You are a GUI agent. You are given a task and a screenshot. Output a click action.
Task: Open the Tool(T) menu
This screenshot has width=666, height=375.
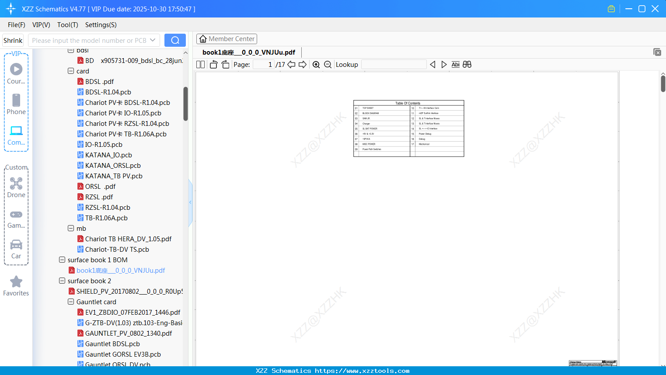click(68, 25)
